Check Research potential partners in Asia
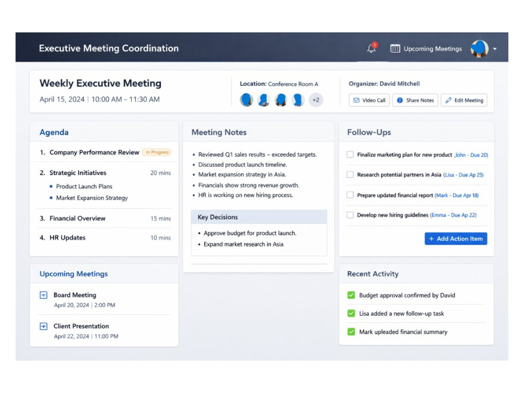The width and height of the screenshot is (524, 393). [350, 174]
